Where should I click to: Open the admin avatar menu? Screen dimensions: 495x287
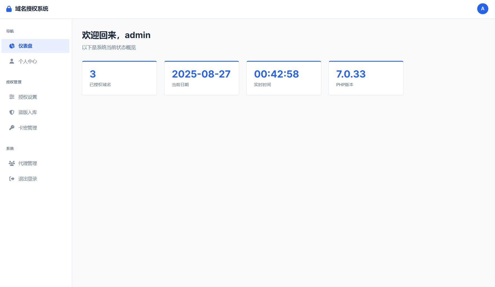tap(482, 9)
